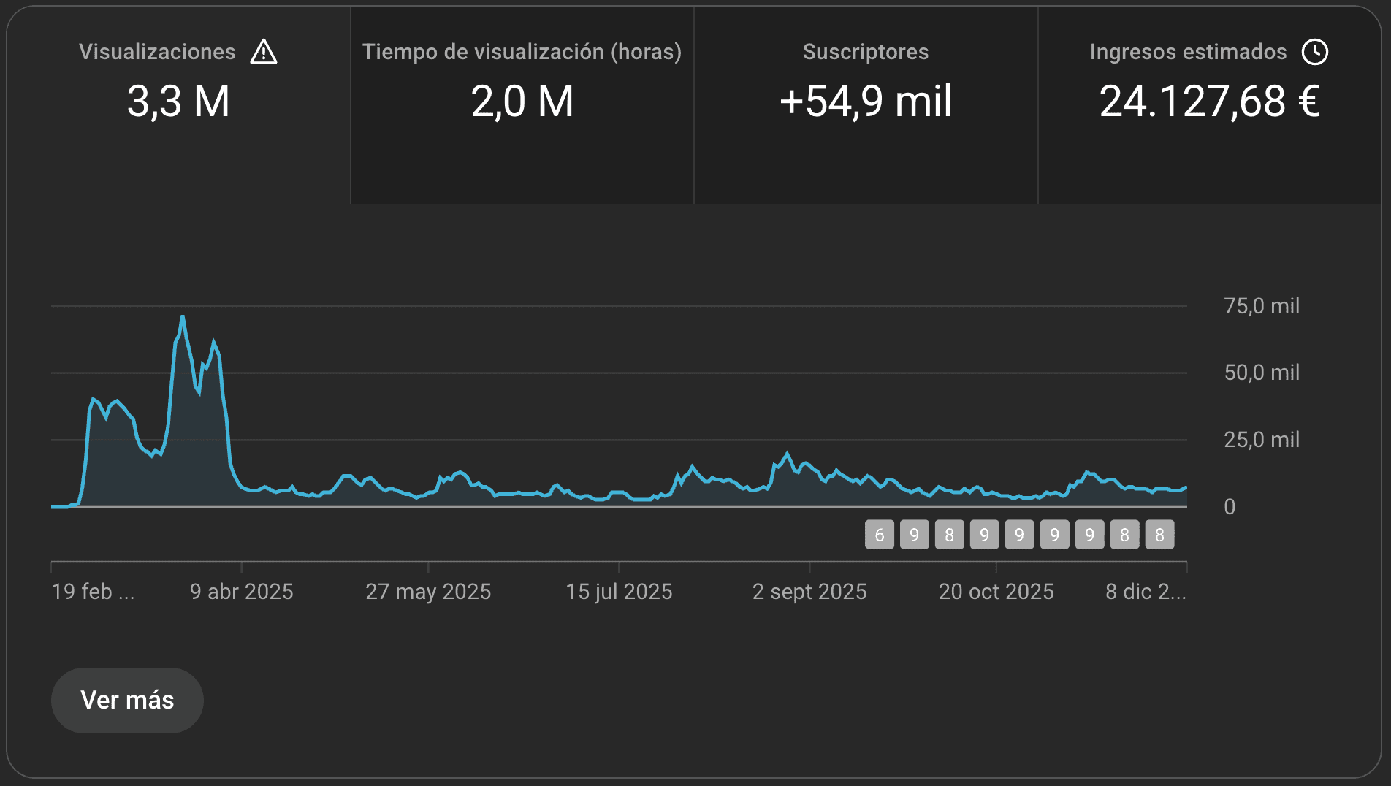Click the 9 abr 2025 axis label

(x=241, y=591)
